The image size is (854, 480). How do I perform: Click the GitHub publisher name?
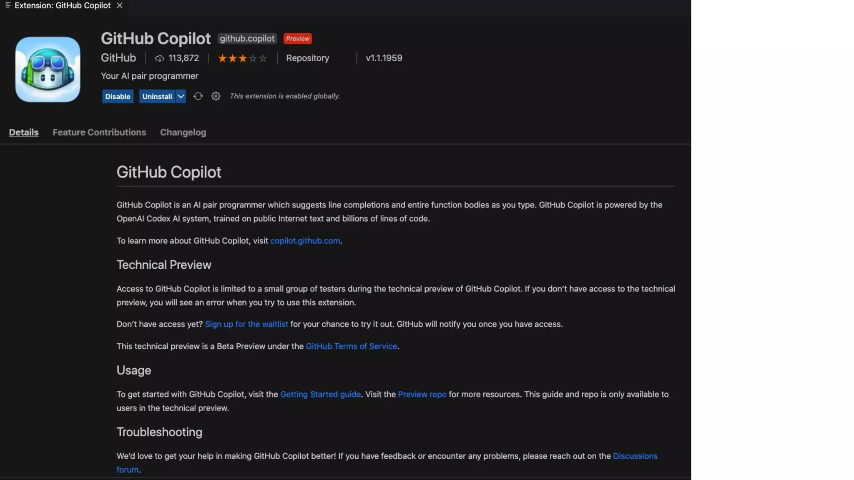(x=118, y=58)
